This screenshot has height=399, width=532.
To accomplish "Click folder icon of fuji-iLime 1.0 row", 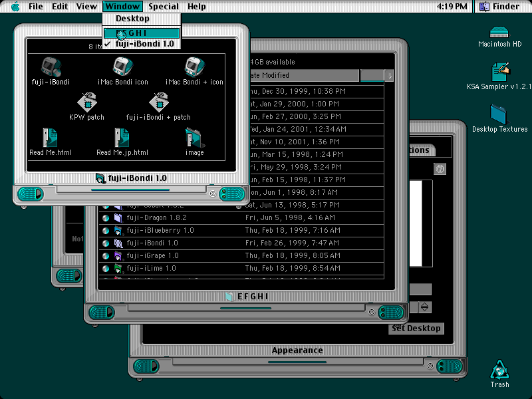I will [118, 269].
